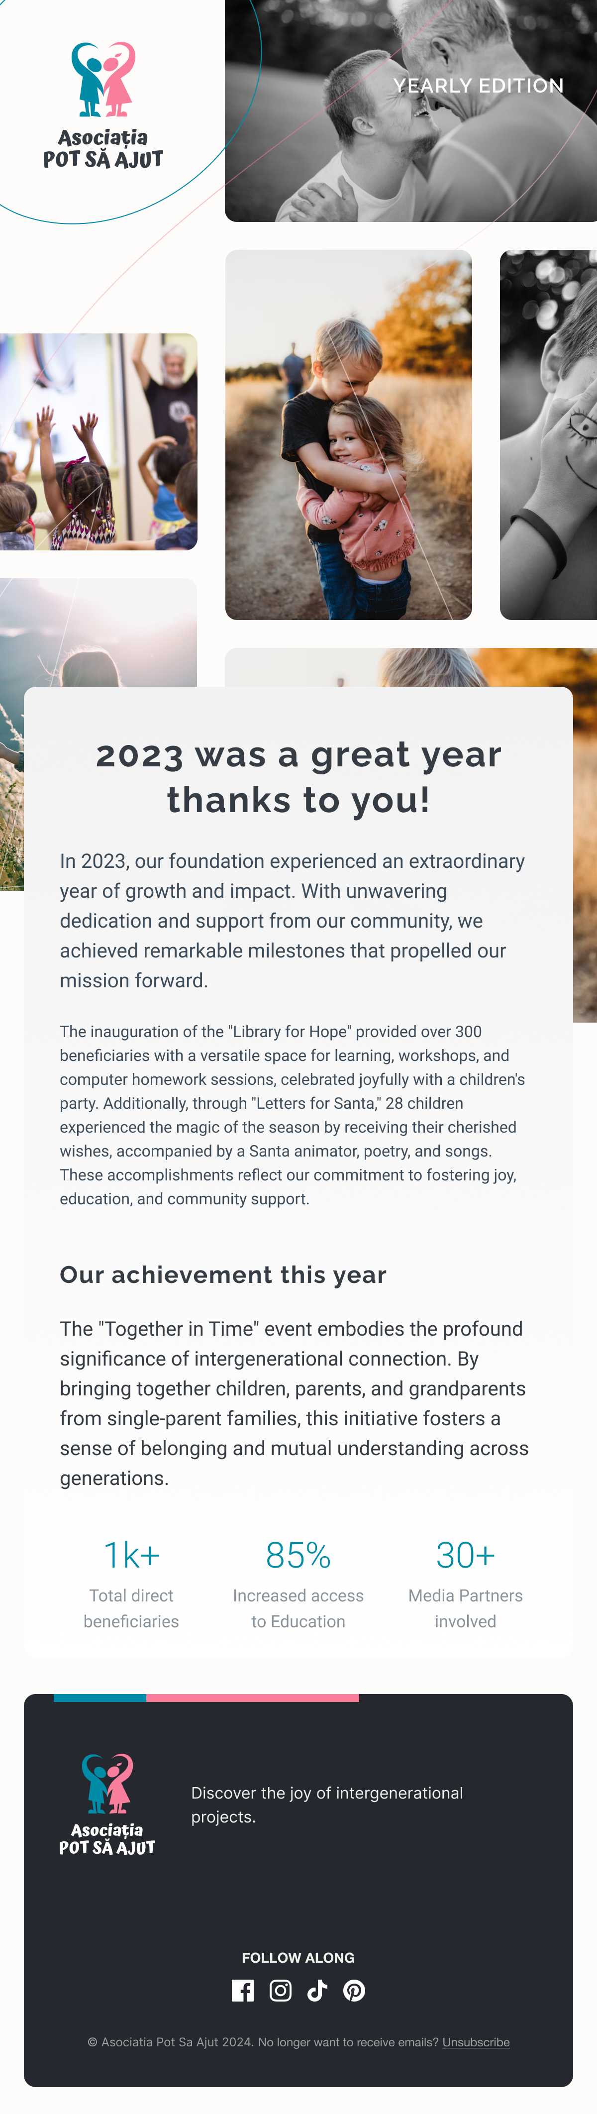
Task: Click the 'Follow Along' label
Action: coord(298,1957)
